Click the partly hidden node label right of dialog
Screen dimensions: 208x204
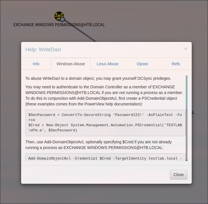tap(193, 112)
